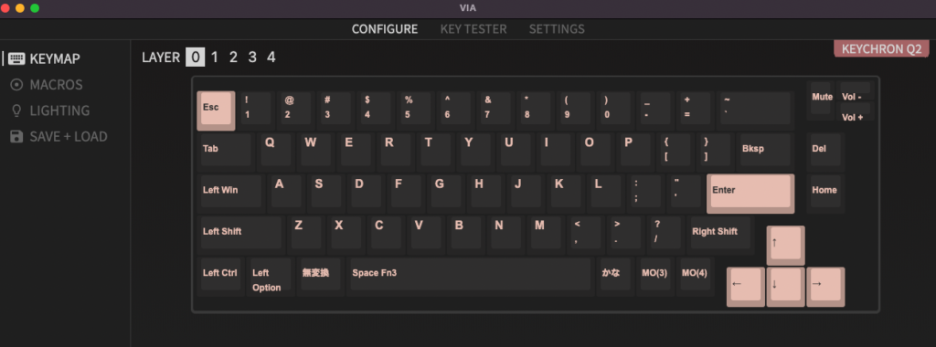This screenshot has height=347, width=936.
Task: Select the comma less-than key
Action: 585,234
